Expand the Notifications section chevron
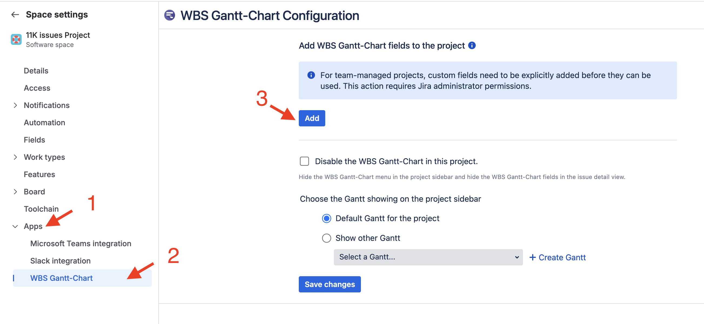This screenshot has height=324, width=704. [x=15, y=105]
